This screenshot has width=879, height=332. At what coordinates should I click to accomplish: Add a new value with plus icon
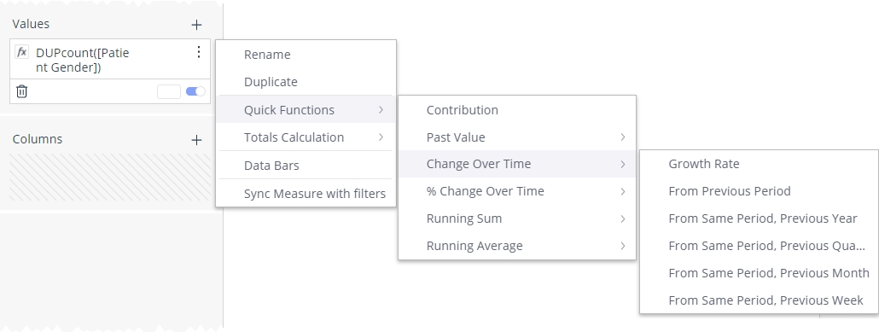(x=196, y=25)
